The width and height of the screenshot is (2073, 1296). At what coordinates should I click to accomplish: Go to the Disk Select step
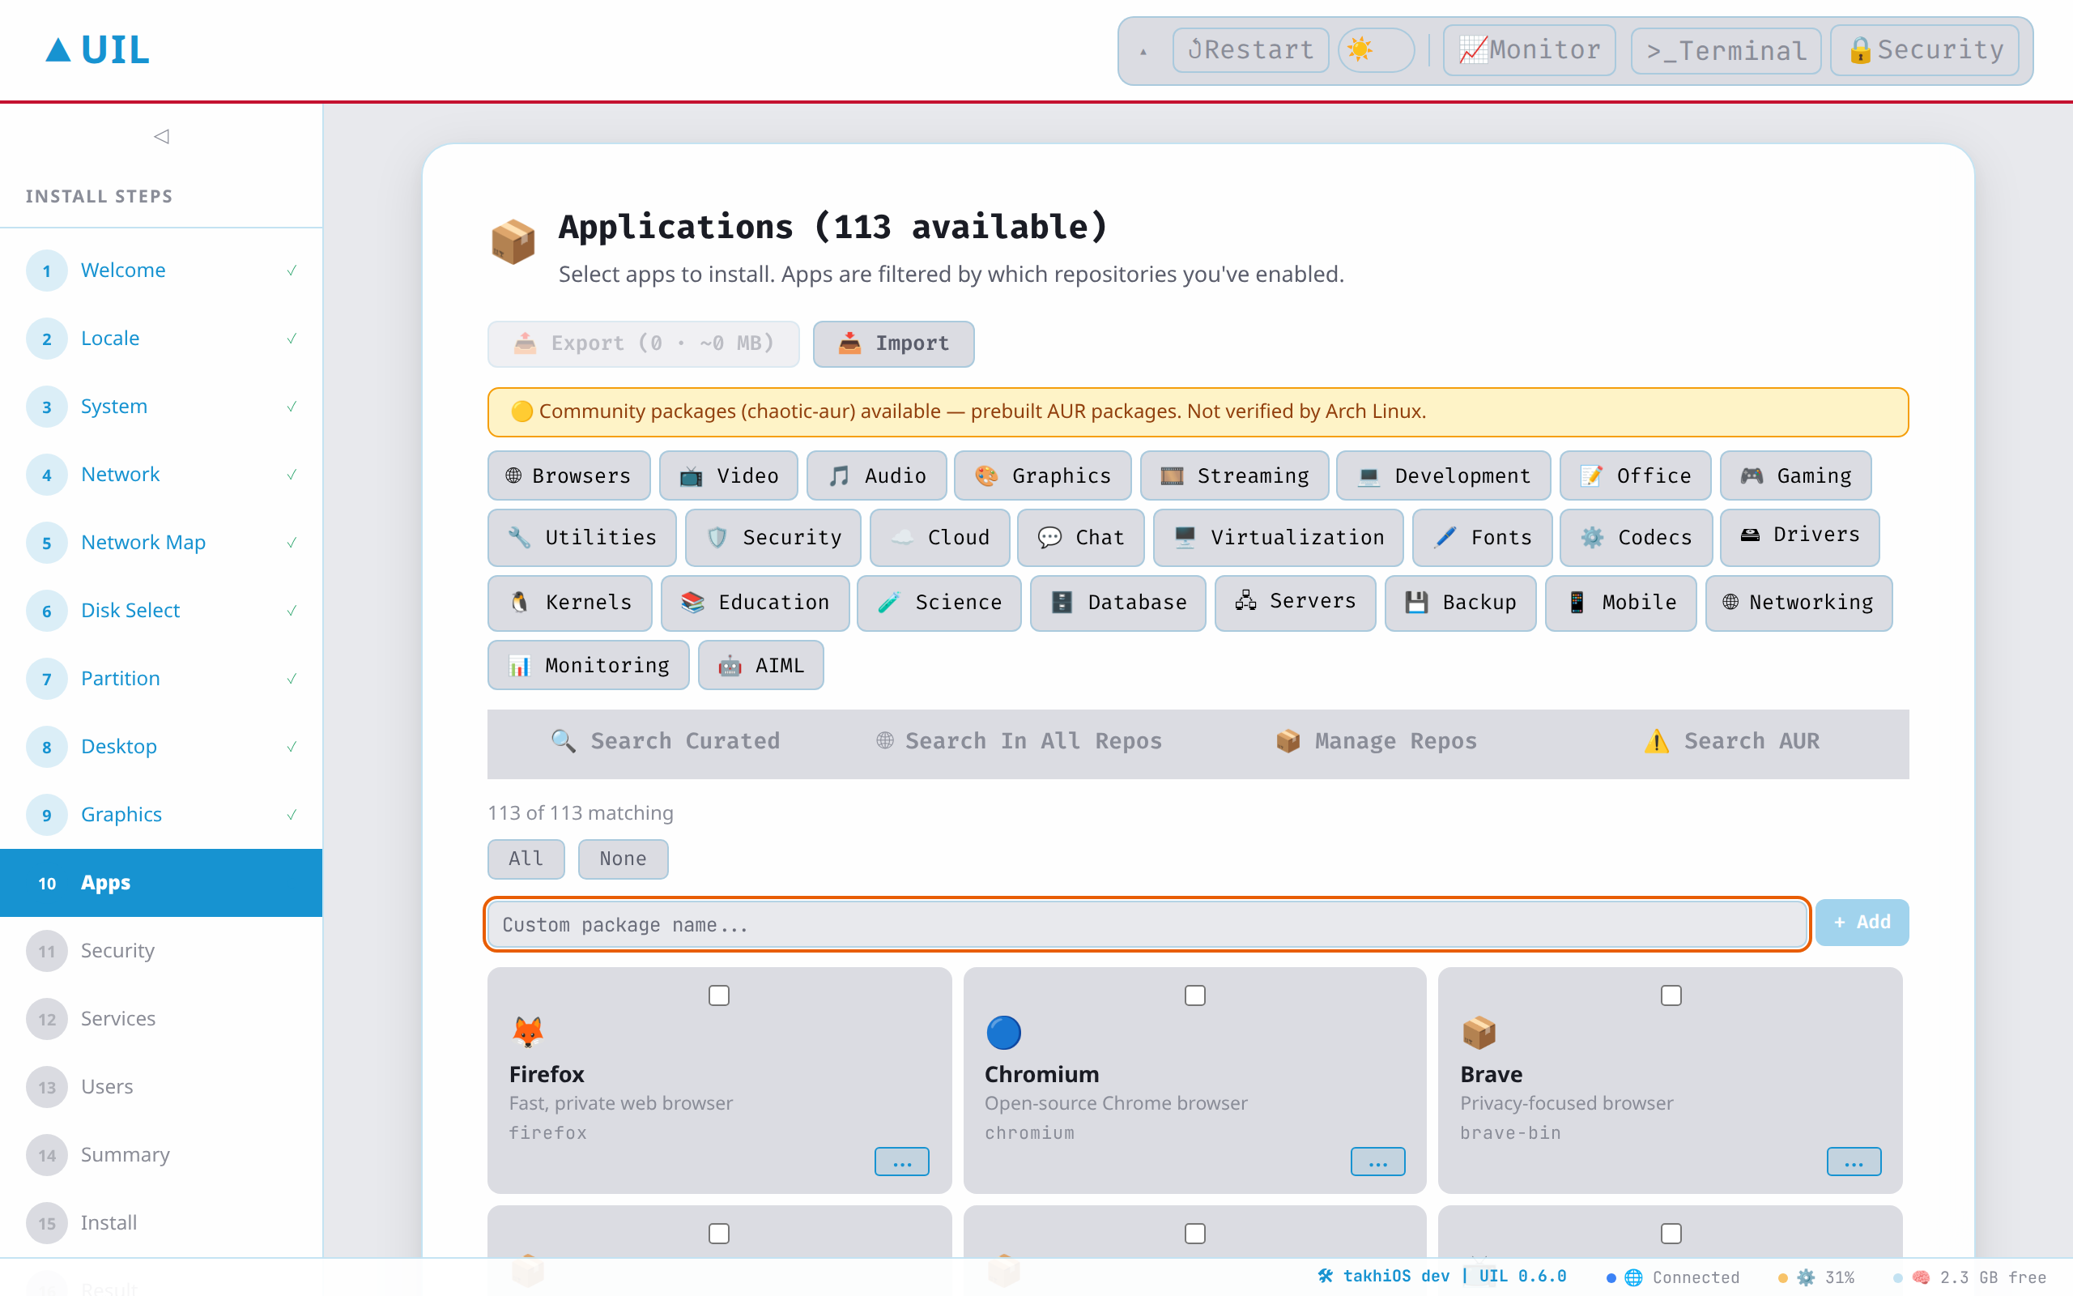tap(161, 610)
